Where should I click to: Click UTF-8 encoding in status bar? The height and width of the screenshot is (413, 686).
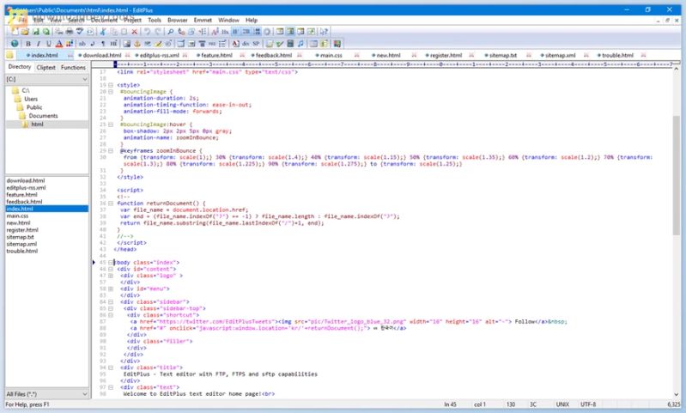588,404
